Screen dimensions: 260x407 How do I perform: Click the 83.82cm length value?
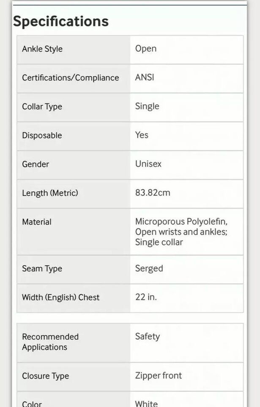[153, 192]
